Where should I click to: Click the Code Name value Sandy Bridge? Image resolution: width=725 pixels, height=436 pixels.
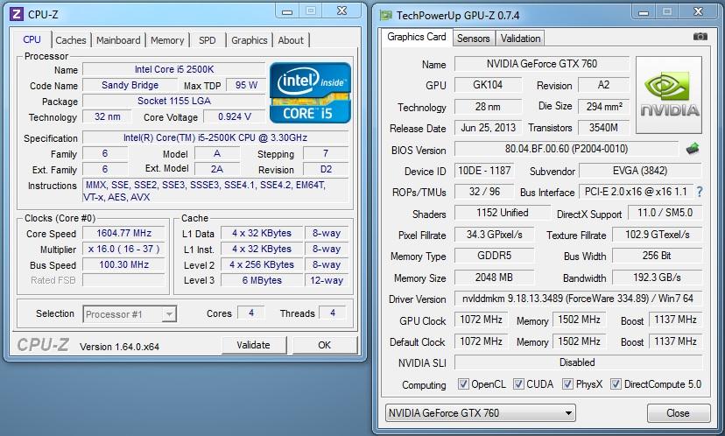click(x=130, y=85)
